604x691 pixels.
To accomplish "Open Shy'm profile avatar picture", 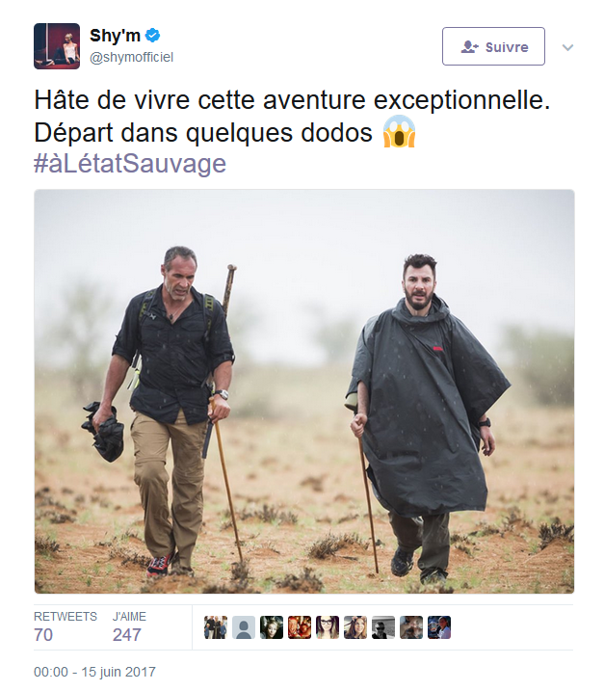I will click(x=57, y=46).
